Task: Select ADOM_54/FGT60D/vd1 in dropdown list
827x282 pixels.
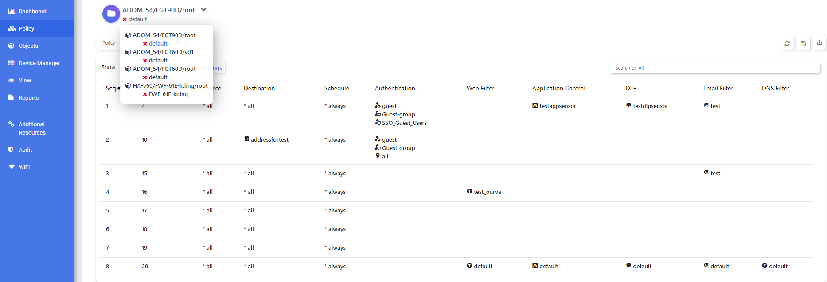Action: click(163, 52)
